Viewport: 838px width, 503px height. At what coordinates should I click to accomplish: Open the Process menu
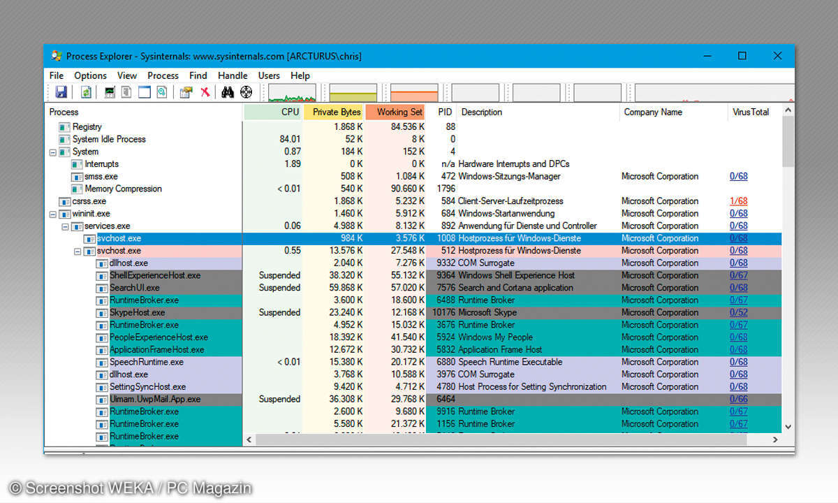coord(163,75)
